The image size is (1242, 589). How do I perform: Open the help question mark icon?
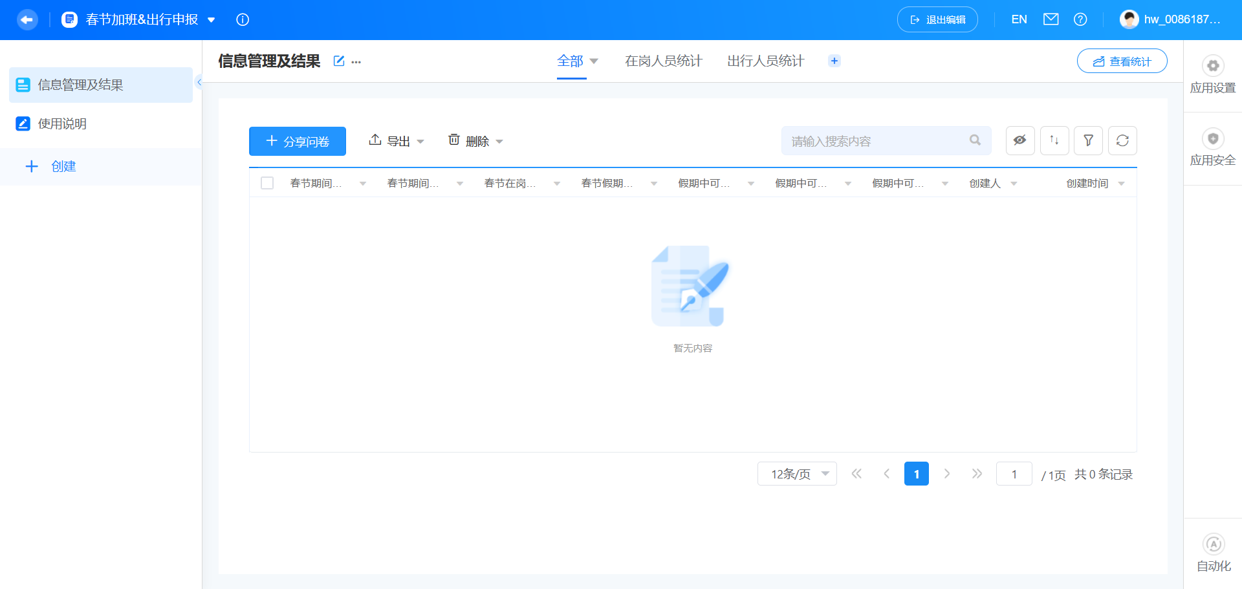tap(1080, 19)
